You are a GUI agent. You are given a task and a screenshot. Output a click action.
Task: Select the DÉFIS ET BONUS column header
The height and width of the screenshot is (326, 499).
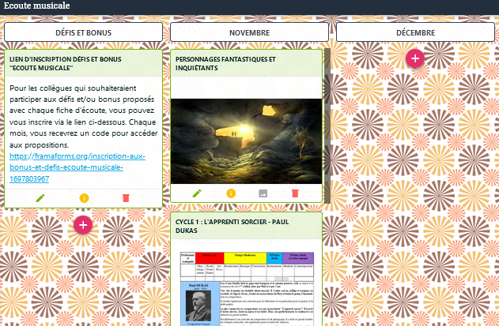coord(84,32)
